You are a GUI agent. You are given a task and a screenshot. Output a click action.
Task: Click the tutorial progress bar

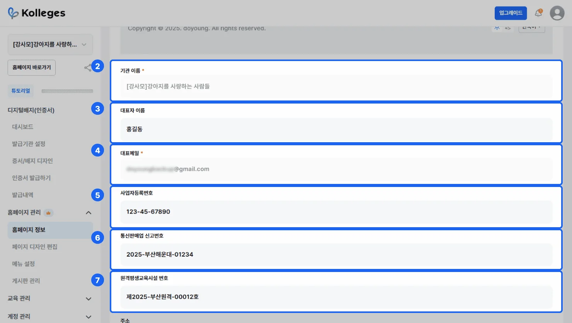click(x=67, y=91)
